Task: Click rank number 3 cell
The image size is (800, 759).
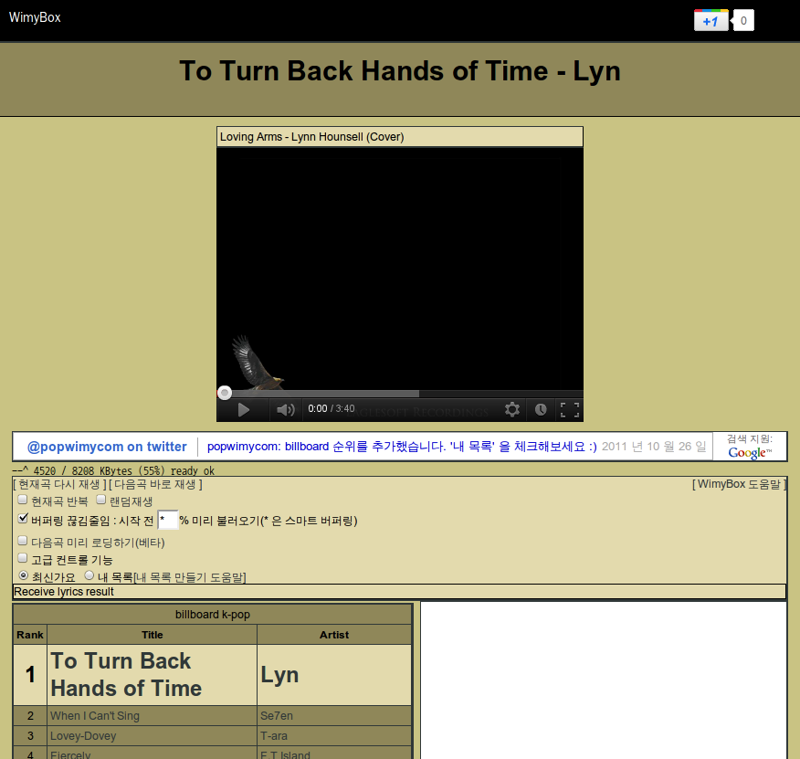Action: pos(30,736)
